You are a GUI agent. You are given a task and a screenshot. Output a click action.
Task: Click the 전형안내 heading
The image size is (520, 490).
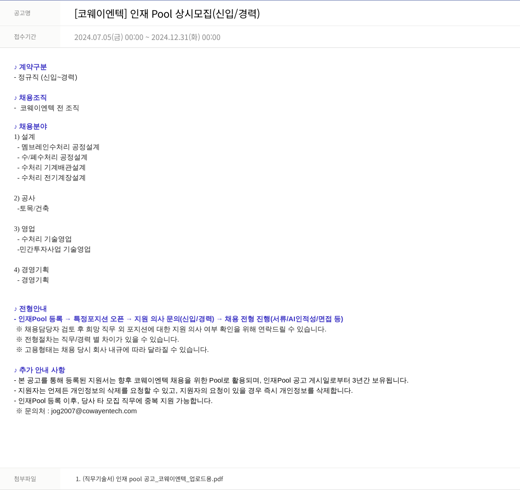(x=31, y=309)
